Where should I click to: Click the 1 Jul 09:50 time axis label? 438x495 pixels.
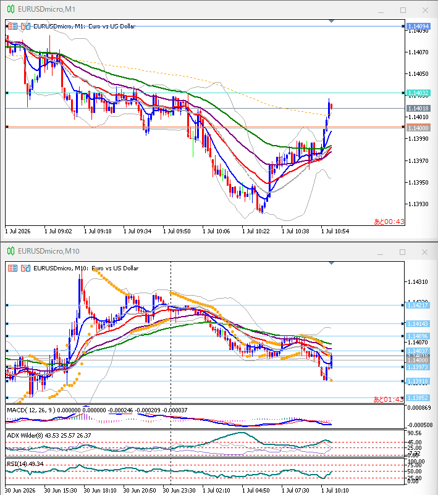(177, 231)
